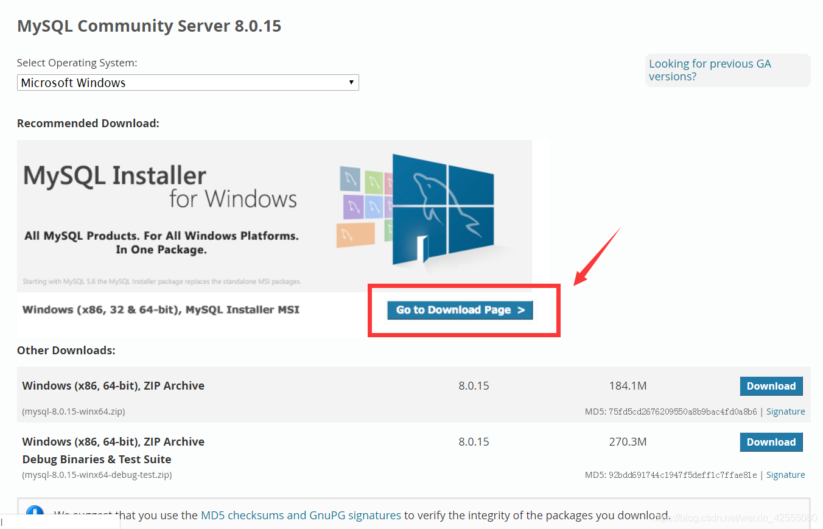Open Signature link for mysql-8.0.15-winx64.zip

[785, 412]
